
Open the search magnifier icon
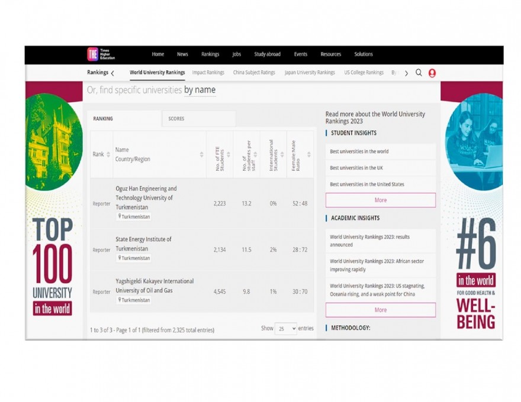tap(419, 73)
